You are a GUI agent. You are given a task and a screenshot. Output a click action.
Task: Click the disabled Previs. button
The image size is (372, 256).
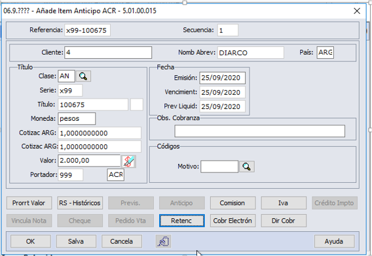point(131,203)
